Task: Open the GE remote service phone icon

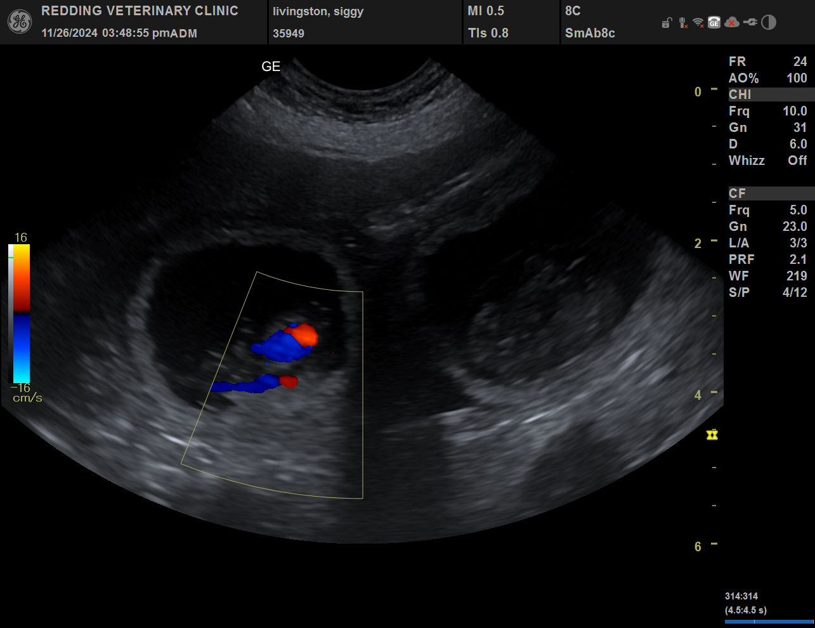Action: [714, 23]
